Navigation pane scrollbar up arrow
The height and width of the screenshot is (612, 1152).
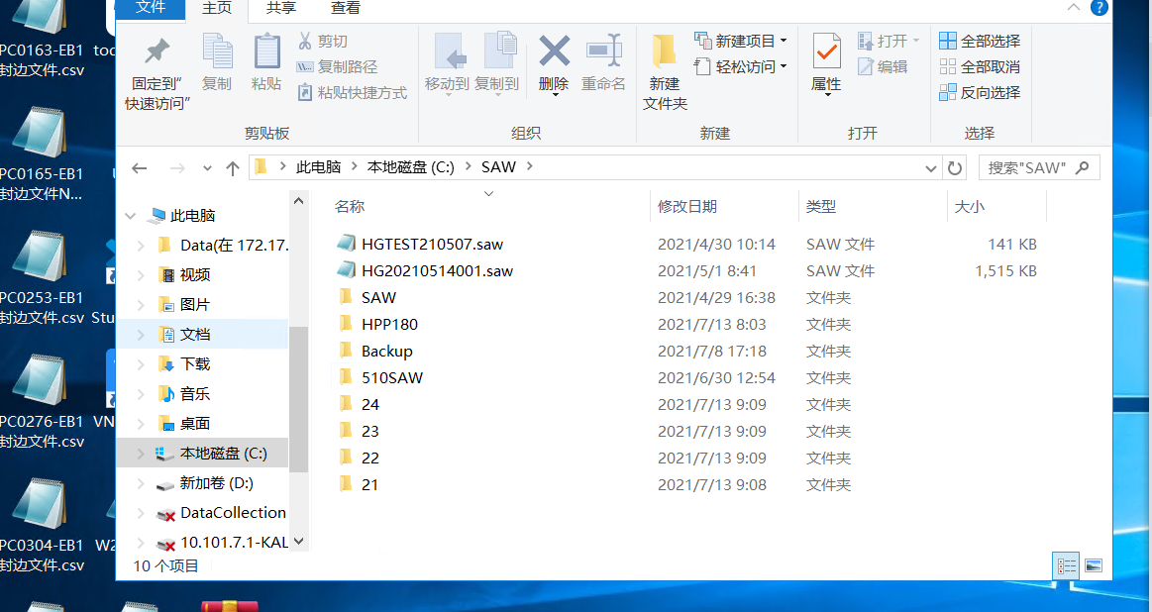click(298, 201)
